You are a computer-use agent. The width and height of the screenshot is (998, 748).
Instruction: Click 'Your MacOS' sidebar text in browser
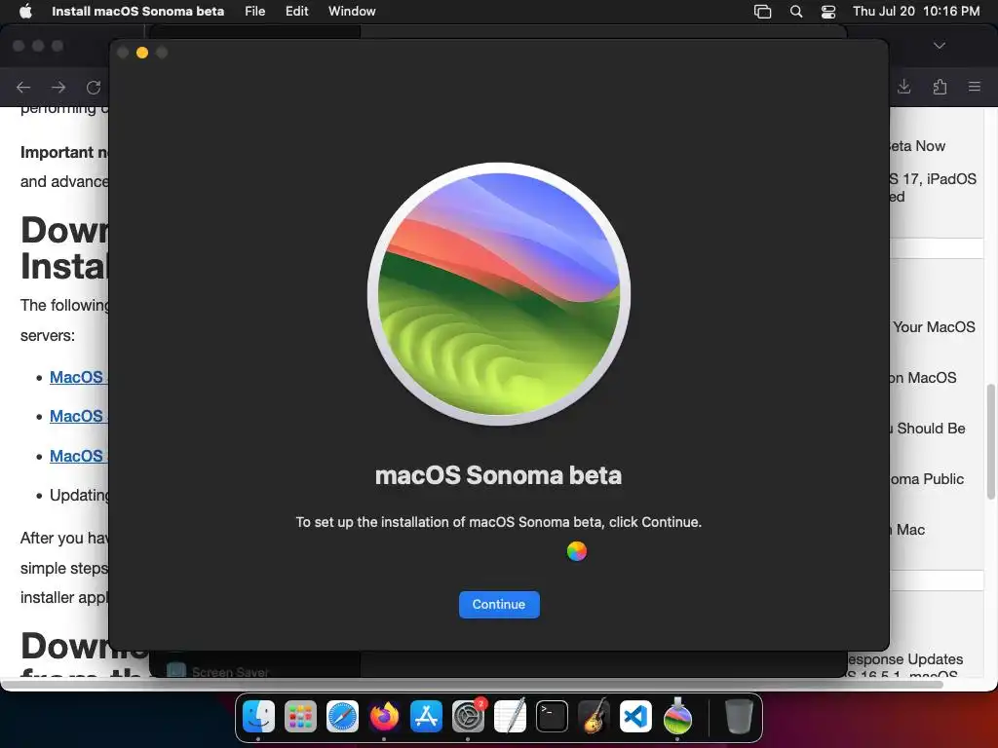934,327
